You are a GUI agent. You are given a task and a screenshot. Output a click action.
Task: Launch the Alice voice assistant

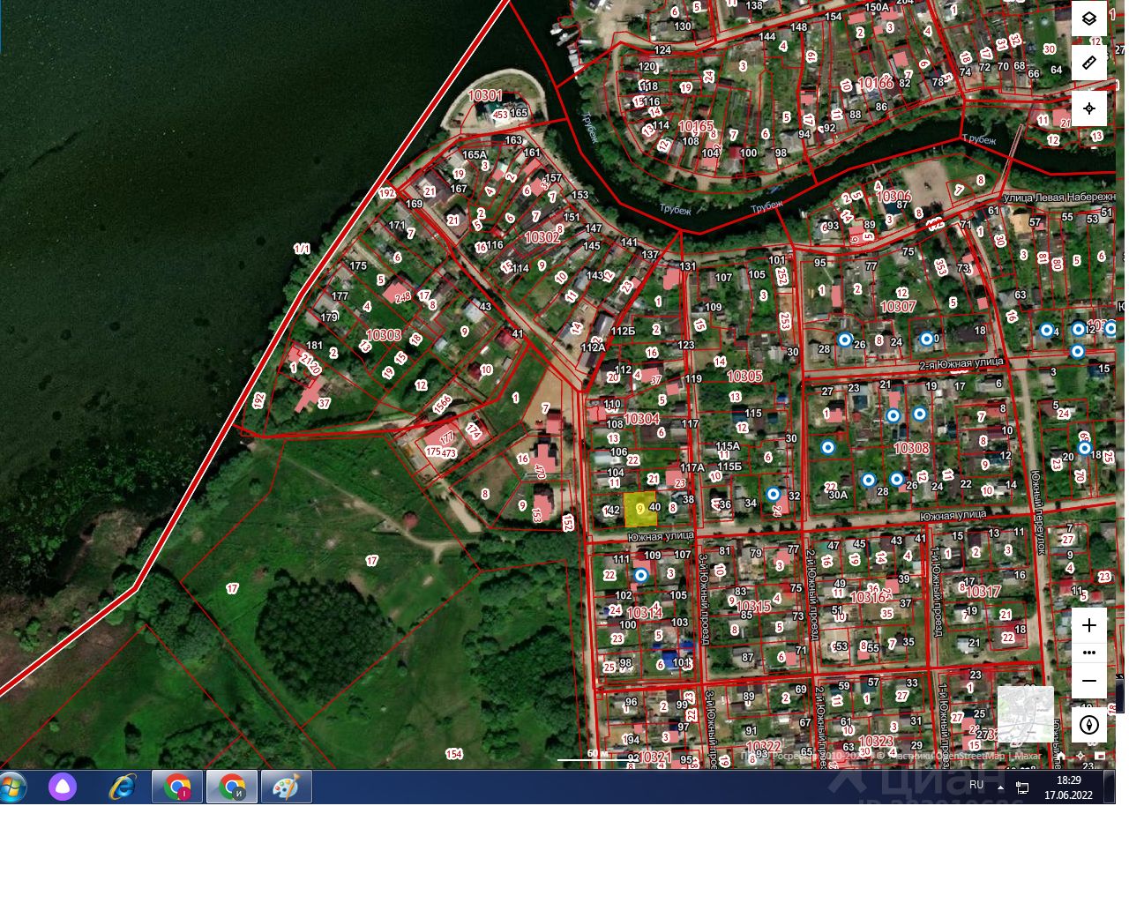coord(63,787)
